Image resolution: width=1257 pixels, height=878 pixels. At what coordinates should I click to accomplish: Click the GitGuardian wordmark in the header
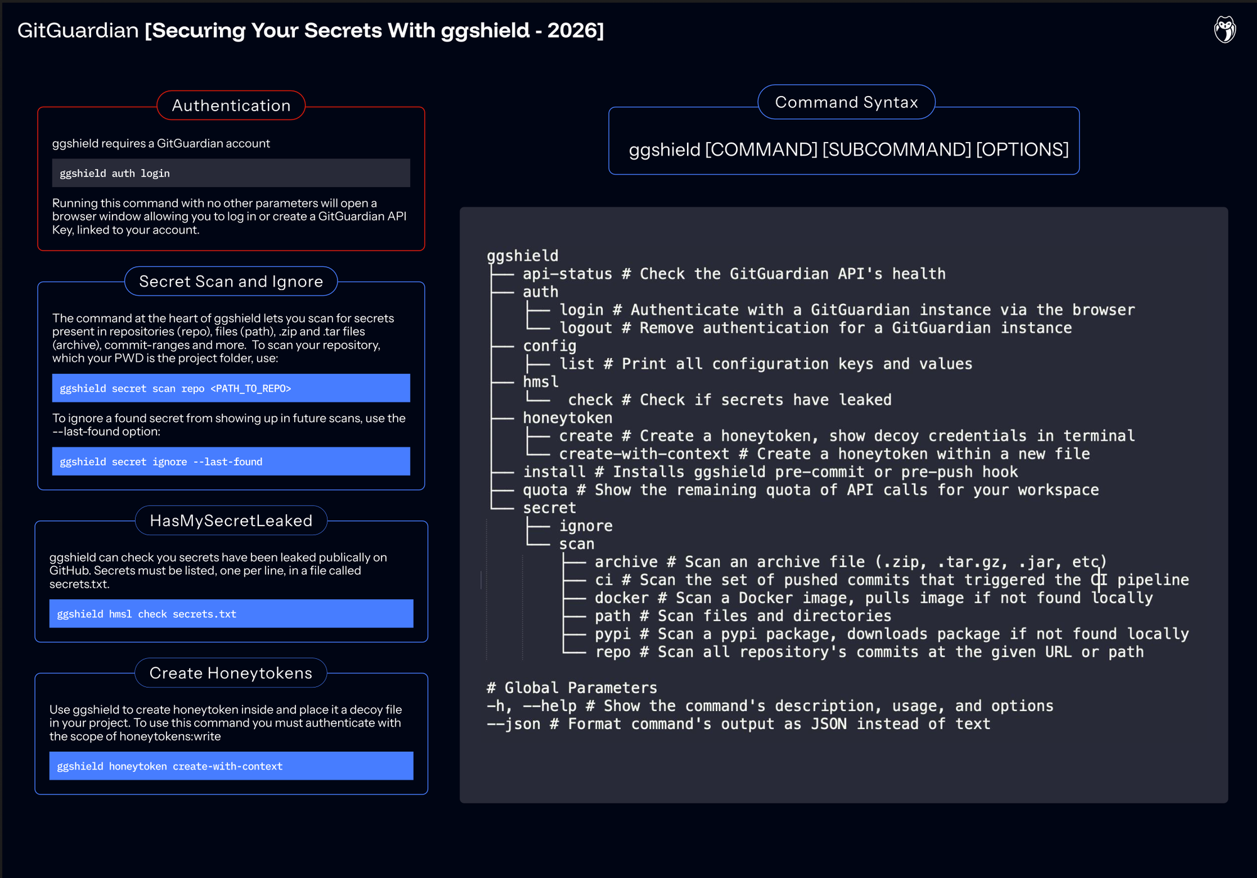75,30
